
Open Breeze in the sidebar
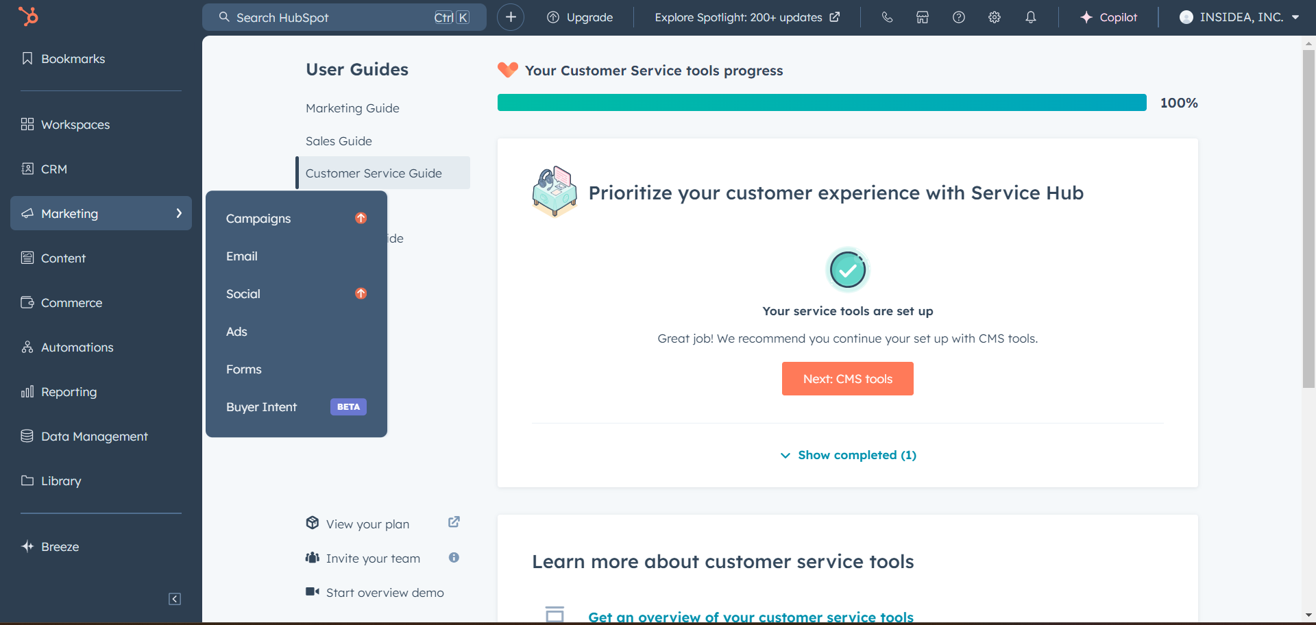pos(50,547)
